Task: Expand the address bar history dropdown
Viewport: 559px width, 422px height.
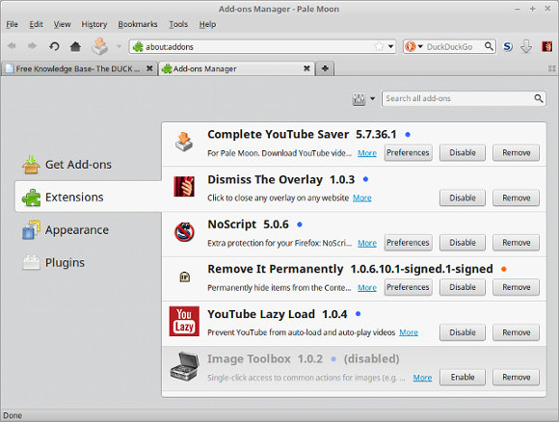Action: [x=390, y=46]
